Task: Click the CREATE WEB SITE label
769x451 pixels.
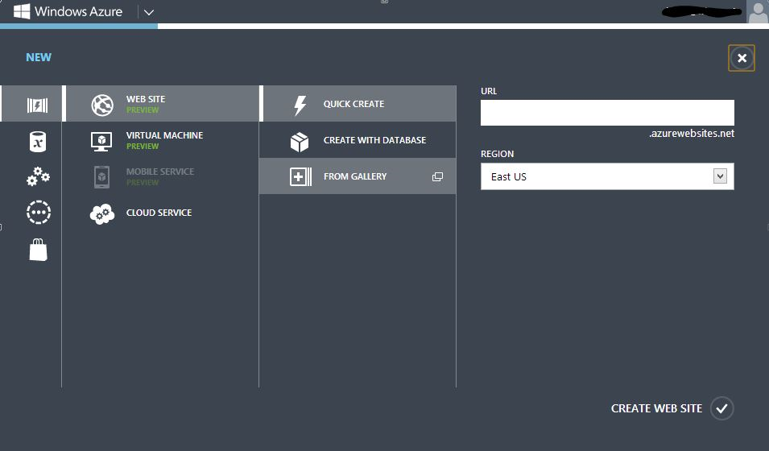Action: [x=657, y=408]
